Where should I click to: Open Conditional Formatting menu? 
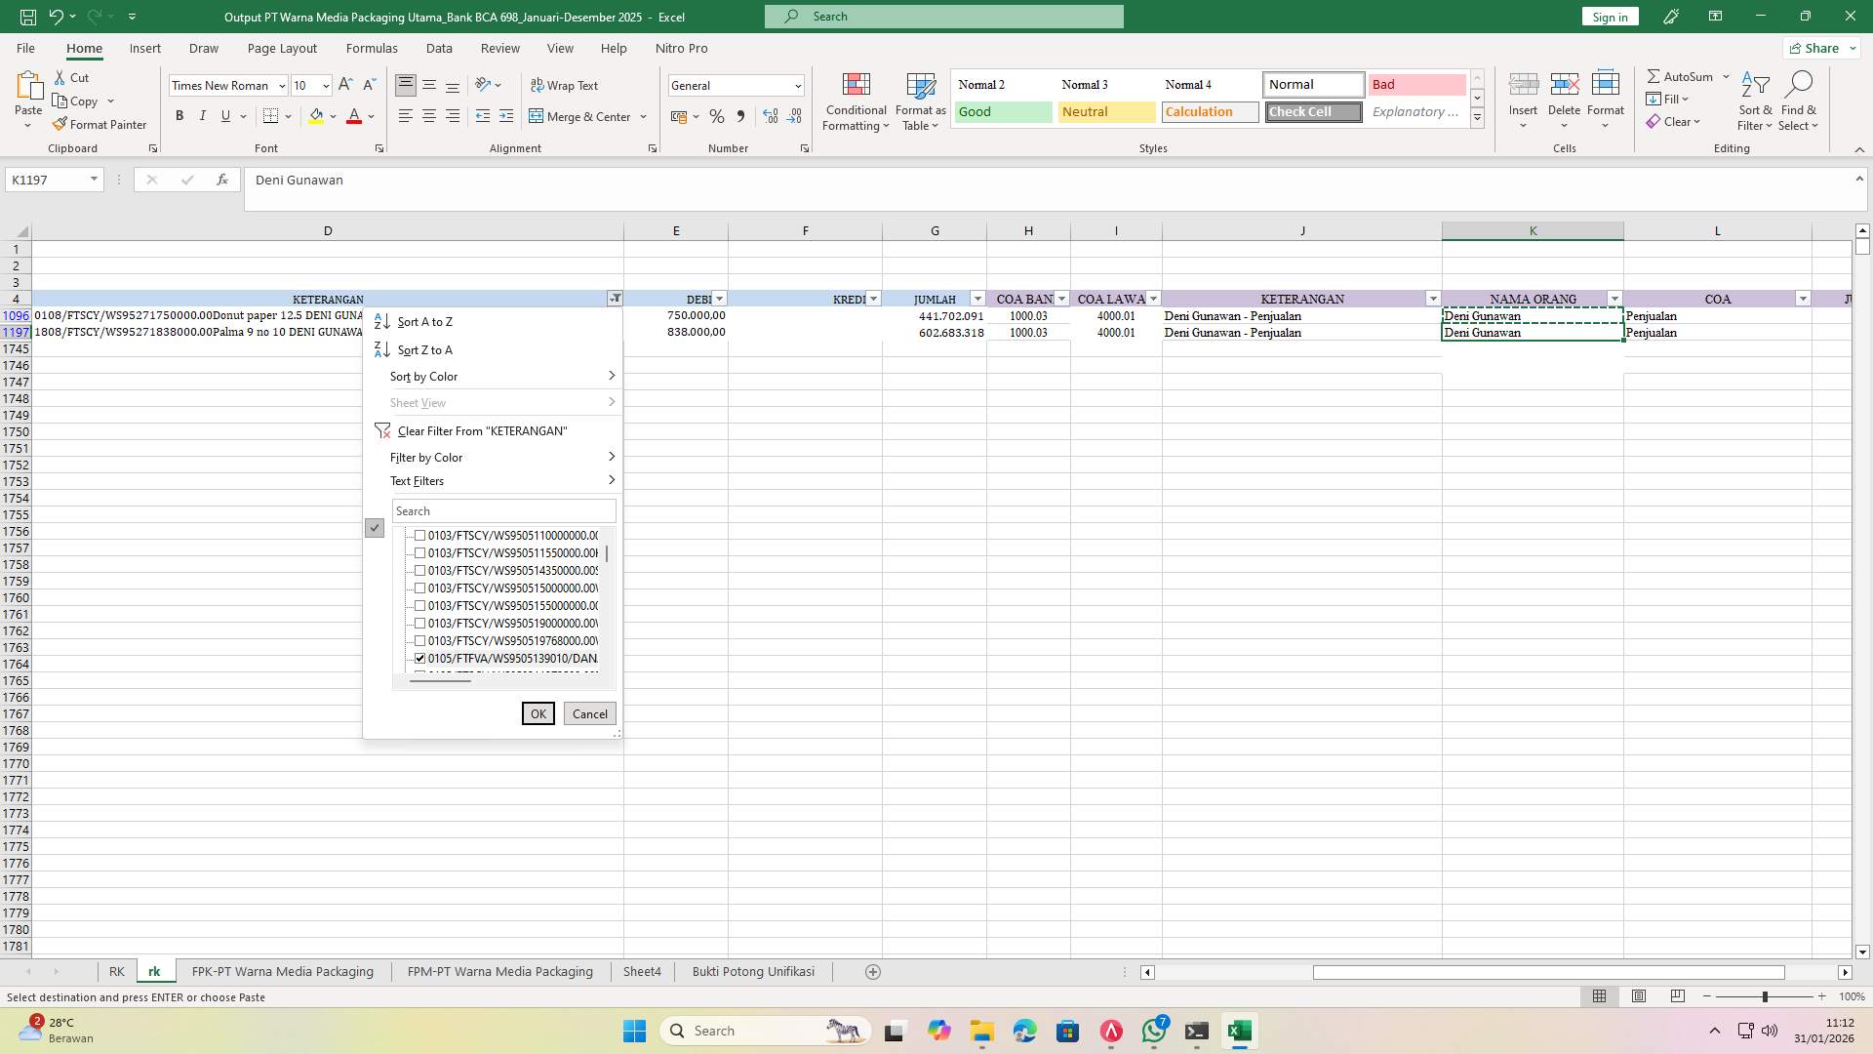point(856,101)
